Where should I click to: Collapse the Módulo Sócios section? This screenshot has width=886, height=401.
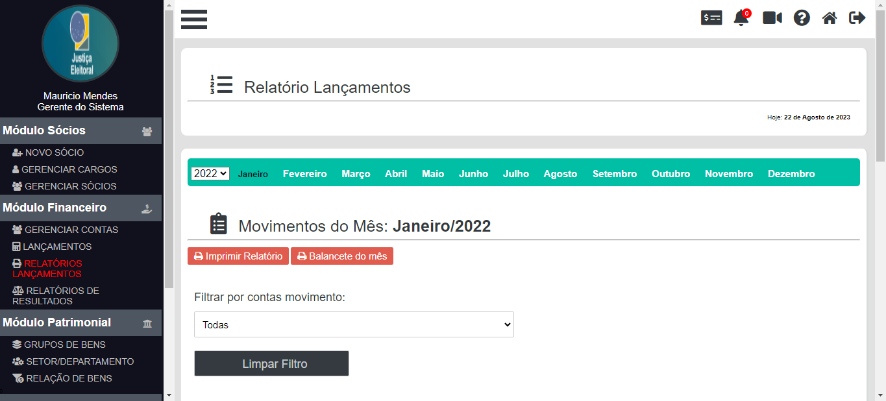pos(80,130)
